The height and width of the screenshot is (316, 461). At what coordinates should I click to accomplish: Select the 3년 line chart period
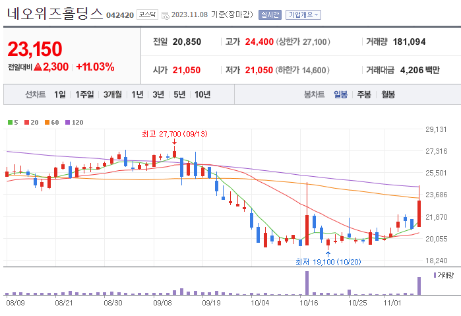[x=158, y=94]
